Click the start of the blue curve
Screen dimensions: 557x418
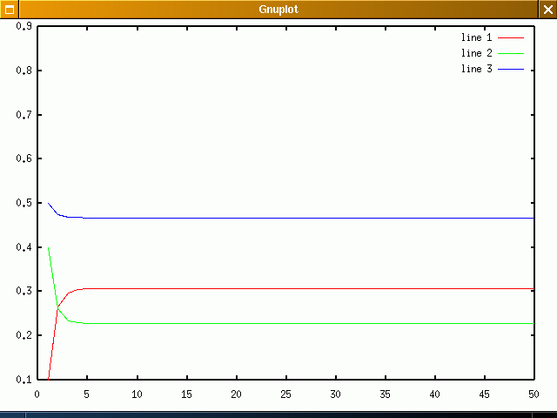(x=48, y=203)
